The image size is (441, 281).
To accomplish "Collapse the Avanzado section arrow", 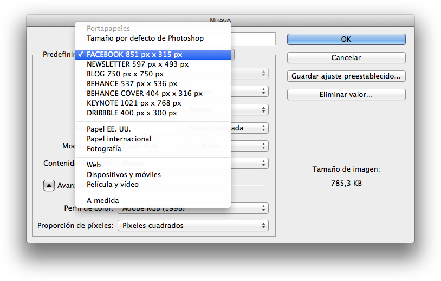I will (x=49, y=186).
